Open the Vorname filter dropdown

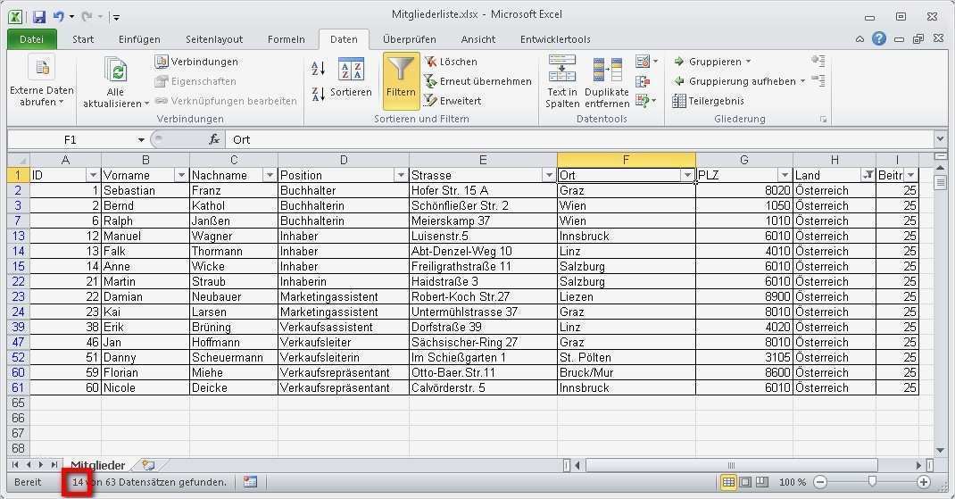click(181, 176)
